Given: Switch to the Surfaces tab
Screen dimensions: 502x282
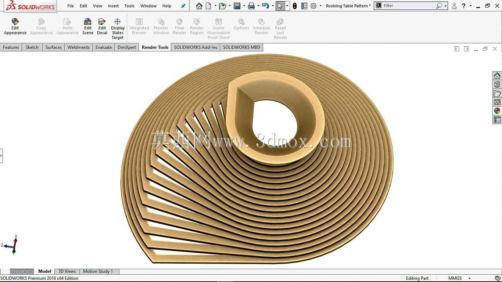Looking at the screenshot, I should 54,47.
